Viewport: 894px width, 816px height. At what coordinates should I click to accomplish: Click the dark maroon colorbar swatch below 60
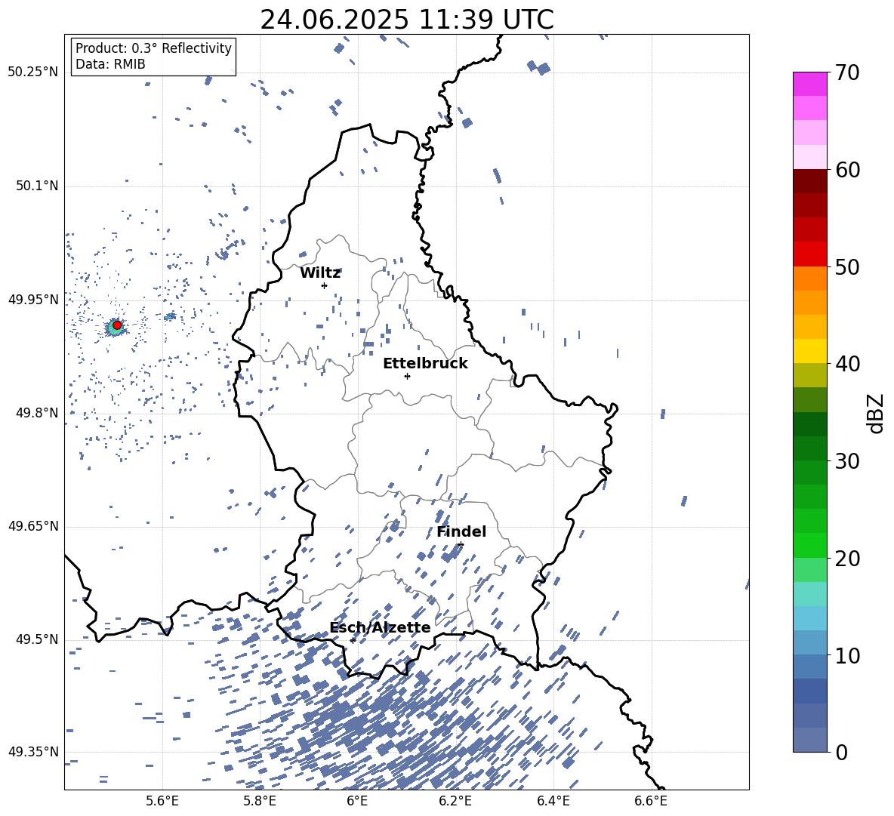[x=809, y=182]
